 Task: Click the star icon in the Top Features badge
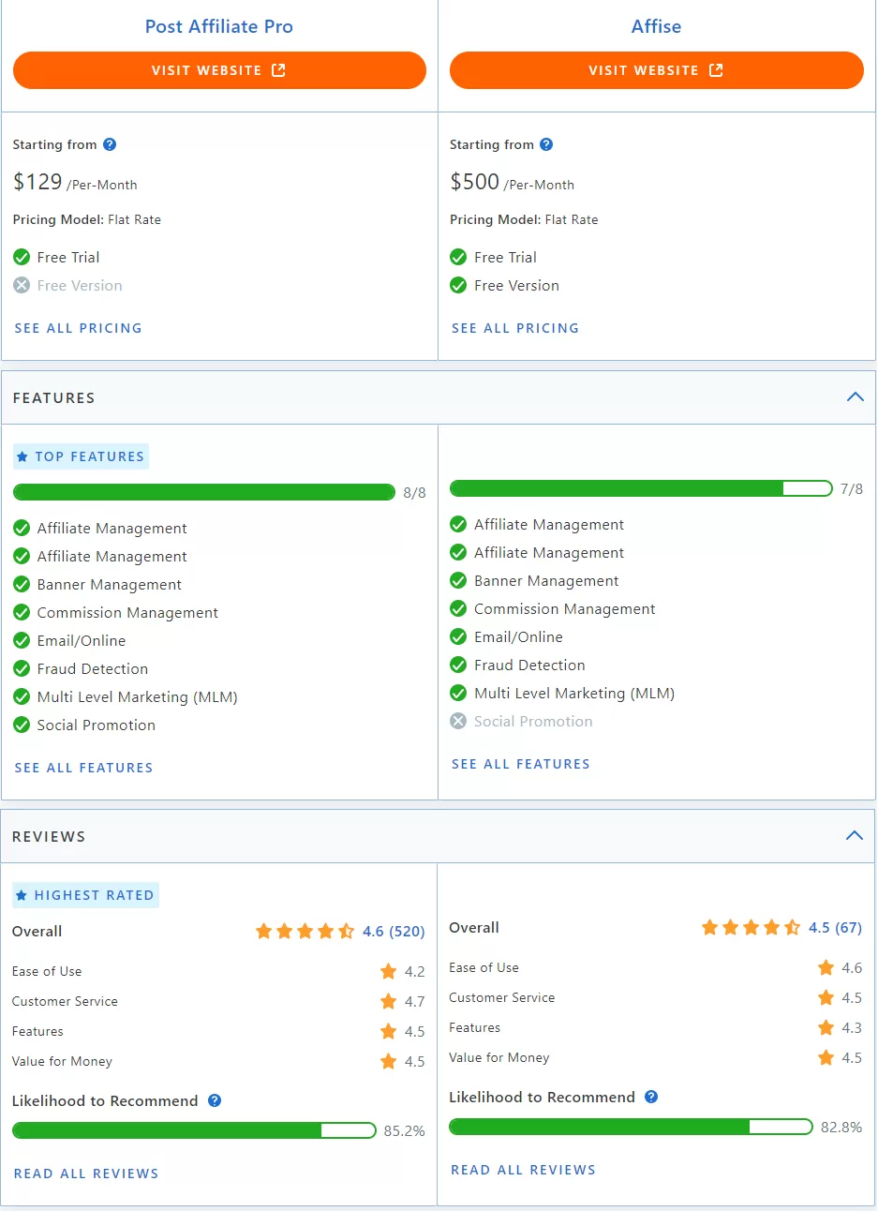[22, 456]
